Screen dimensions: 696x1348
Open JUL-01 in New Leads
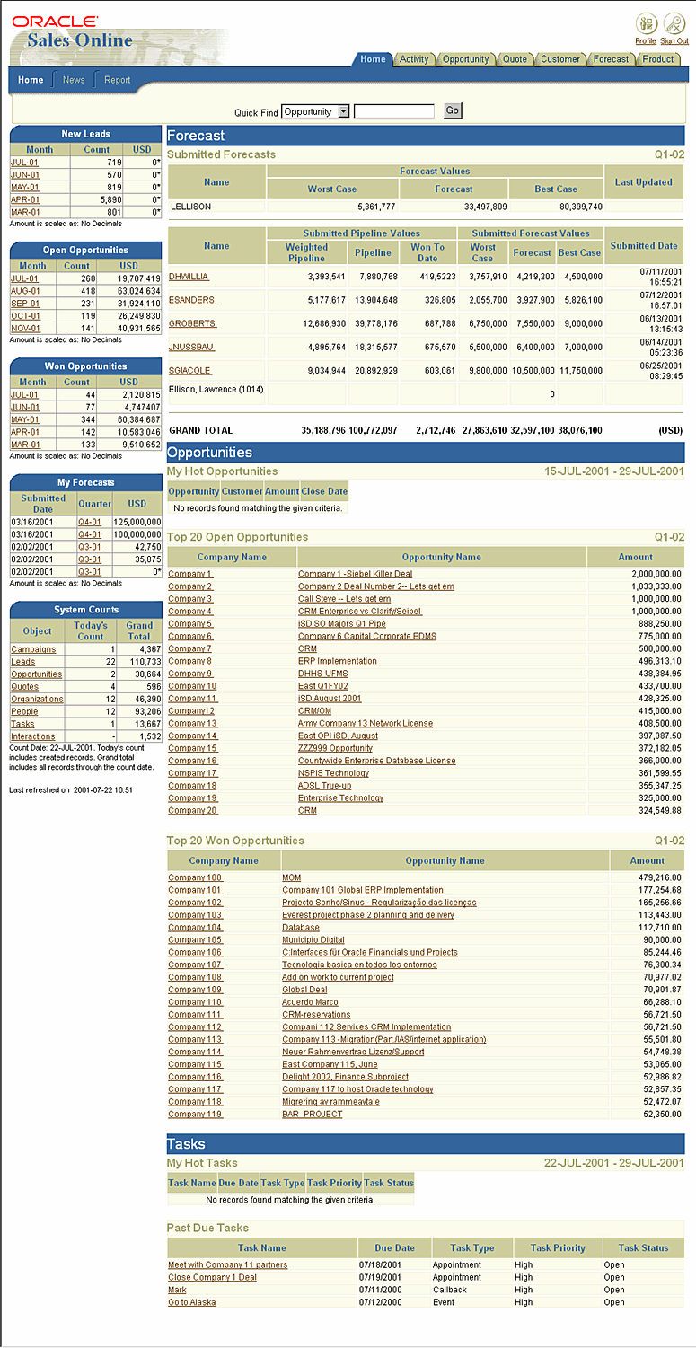point(25,163)
